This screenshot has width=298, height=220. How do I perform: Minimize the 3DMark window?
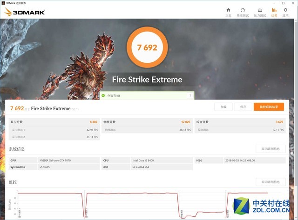274,3
